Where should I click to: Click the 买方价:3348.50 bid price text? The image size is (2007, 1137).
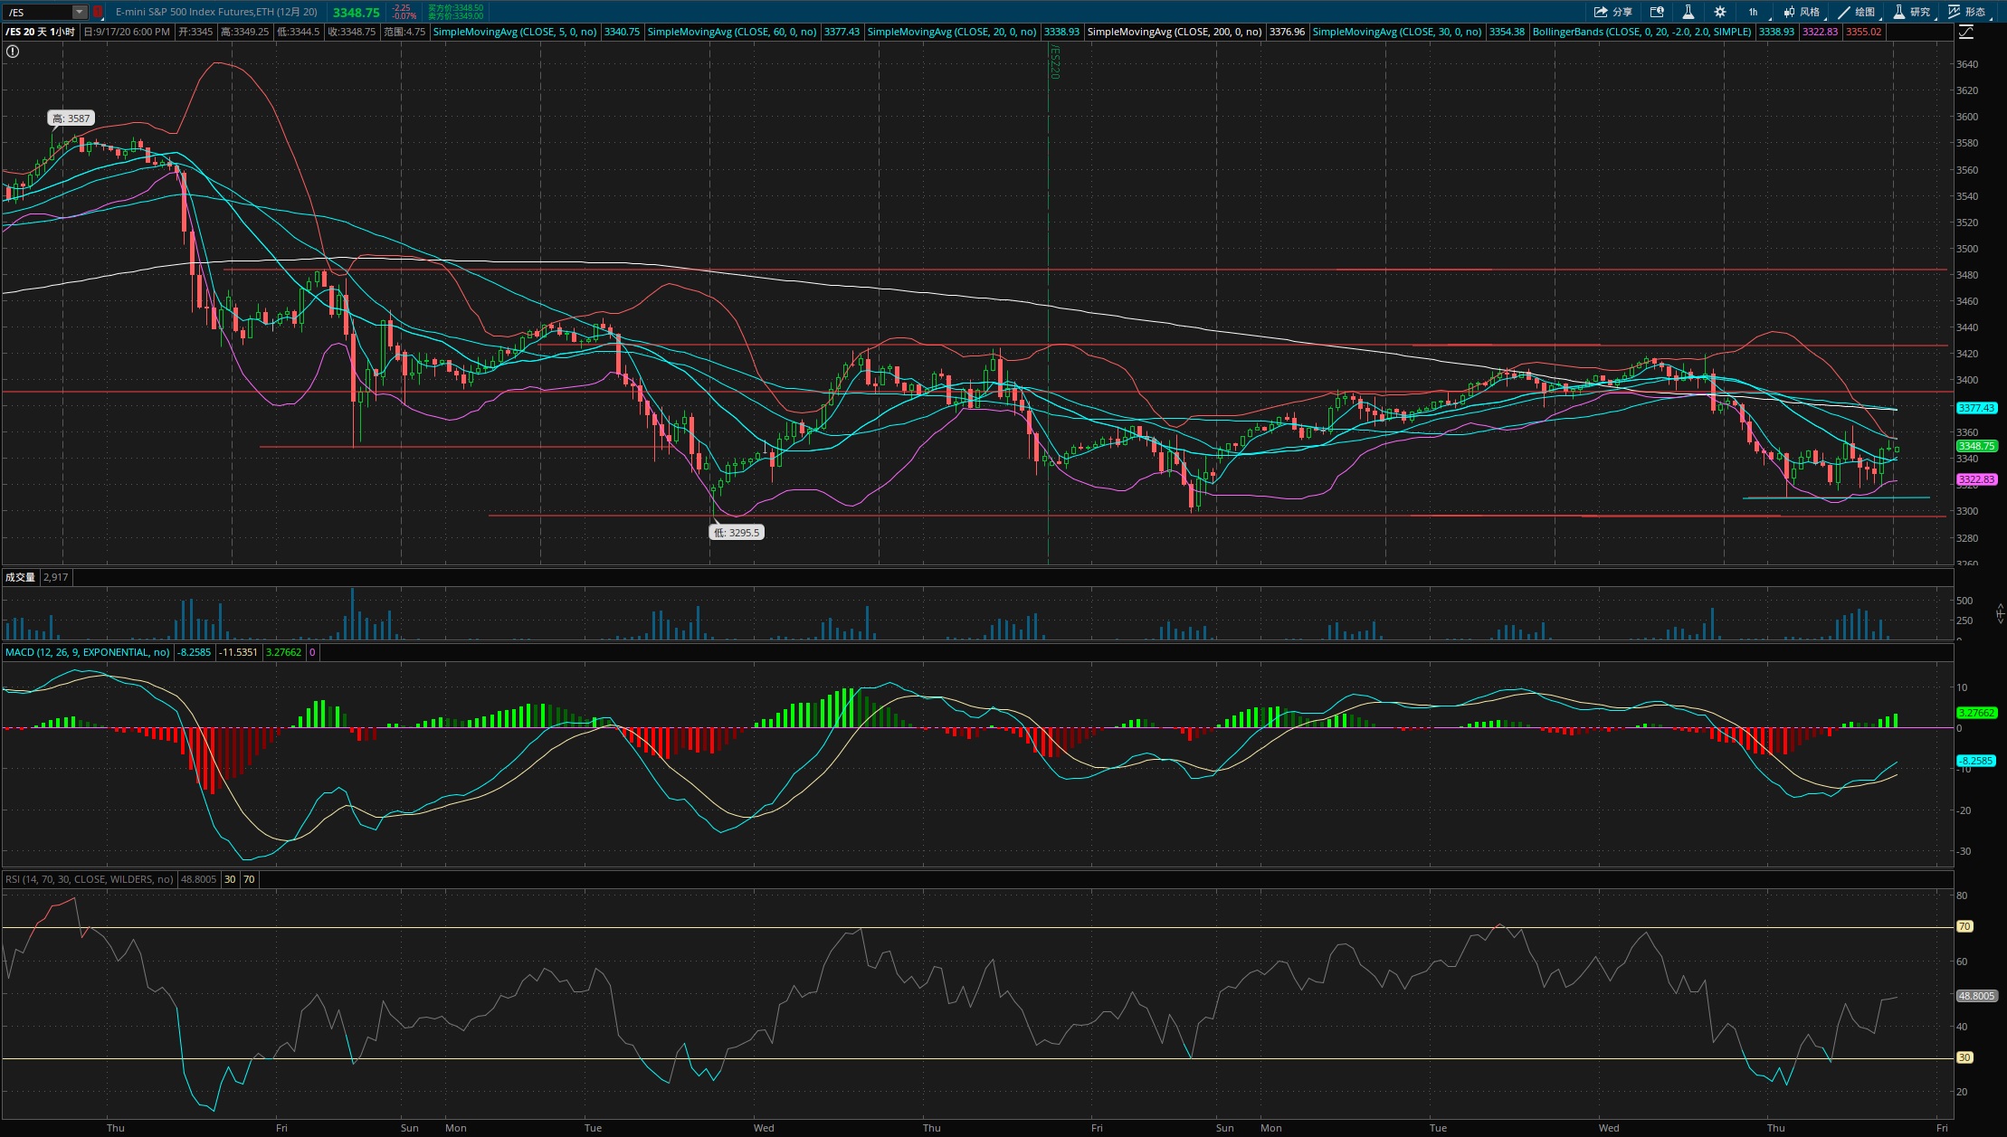point(456,8)
